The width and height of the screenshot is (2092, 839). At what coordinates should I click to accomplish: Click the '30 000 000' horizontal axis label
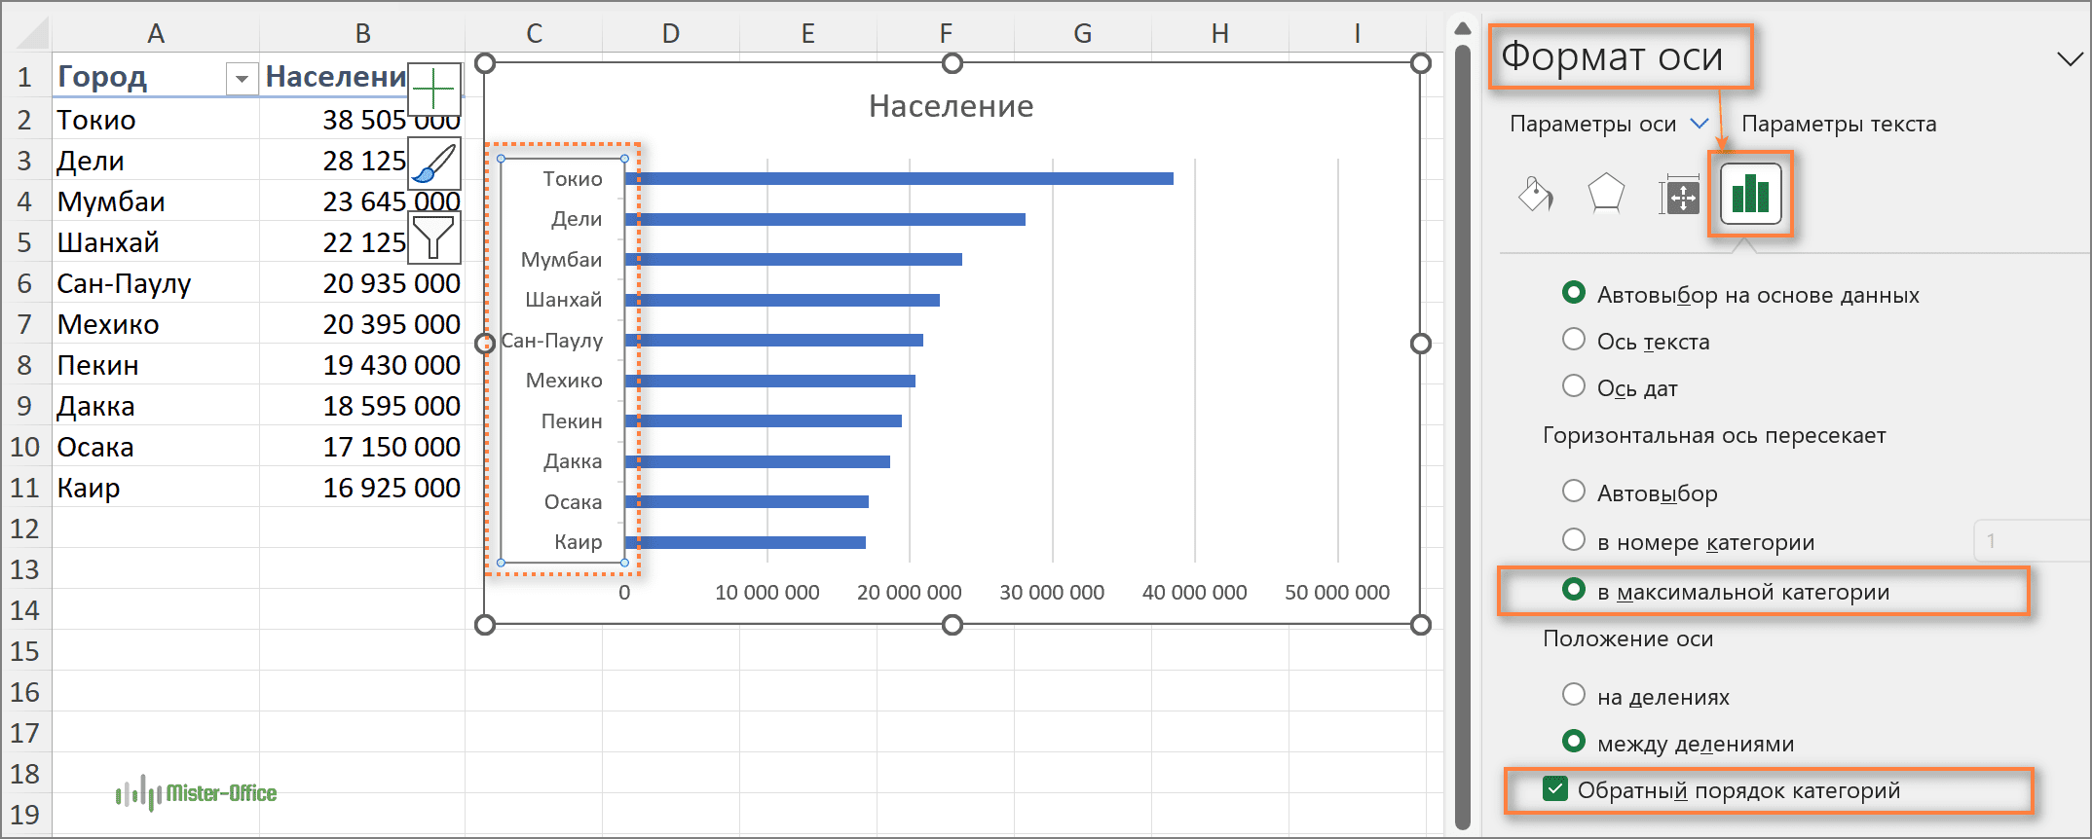(1052, 592)
